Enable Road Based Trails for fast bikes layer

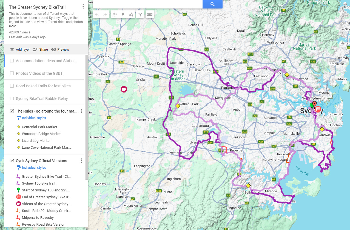coord(12,86)
